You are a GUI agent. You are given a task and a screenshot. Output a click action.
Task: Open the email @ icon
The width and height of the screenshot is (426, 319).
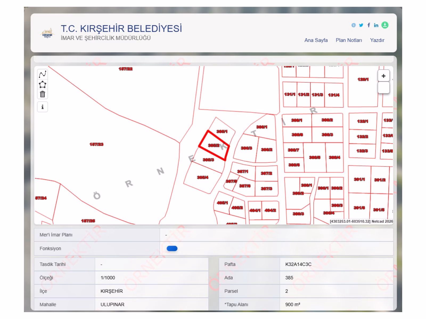pos(354,25)
